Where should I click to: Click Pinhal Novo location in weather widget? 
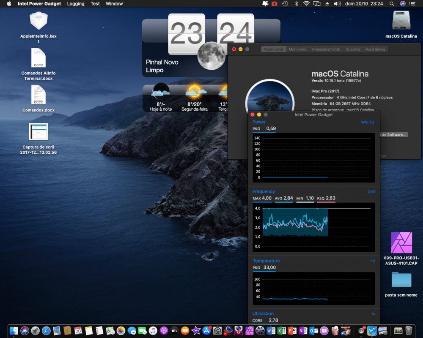162,62
